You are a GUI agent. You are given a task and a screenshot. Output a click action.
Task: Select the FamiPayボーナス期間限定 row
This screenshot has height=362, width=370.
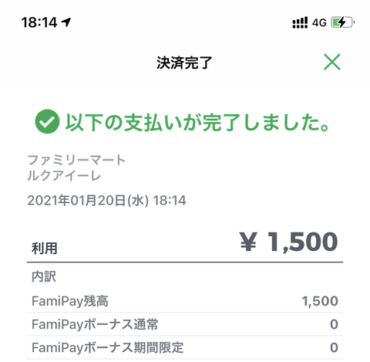coord(185,347)
